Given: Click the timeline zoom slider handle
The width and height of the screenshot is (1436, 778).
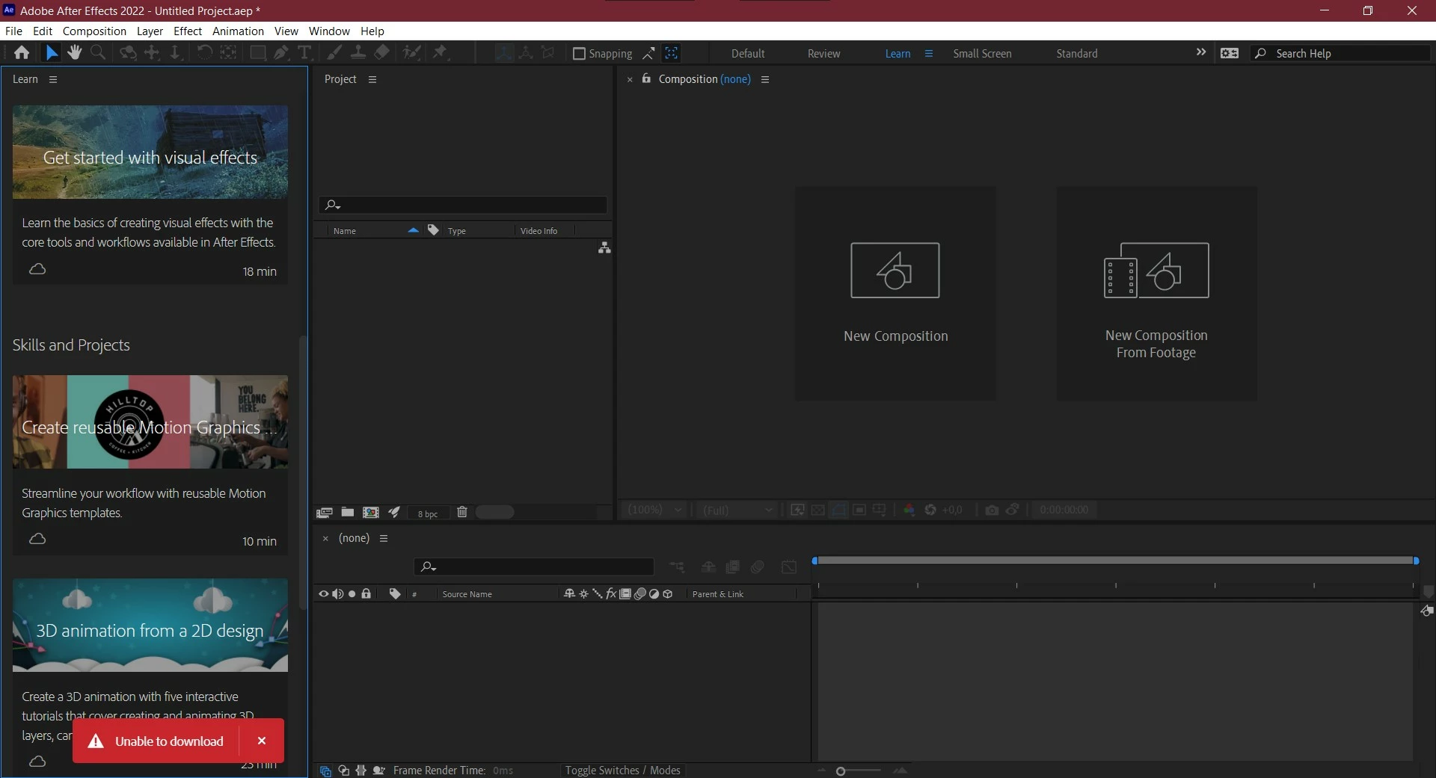Looking at the screenshot, I should (841, 771).
